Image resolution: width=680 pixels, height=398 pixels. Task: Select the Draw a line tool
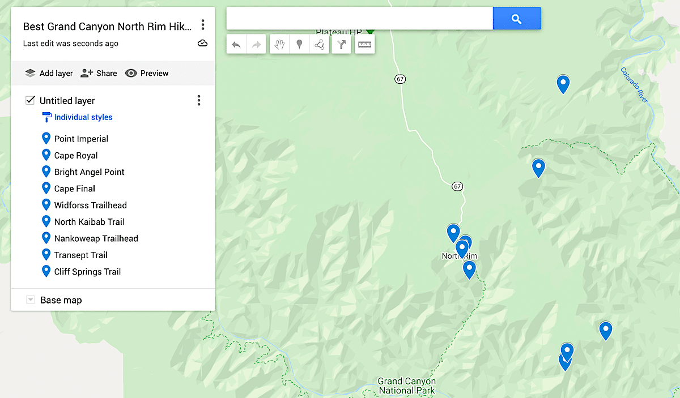320,45
